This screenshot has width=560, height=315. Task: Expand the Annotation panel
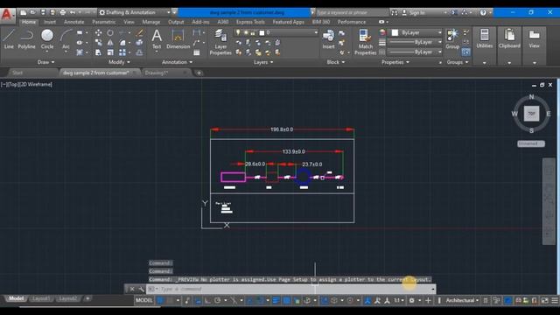point(177,62)
